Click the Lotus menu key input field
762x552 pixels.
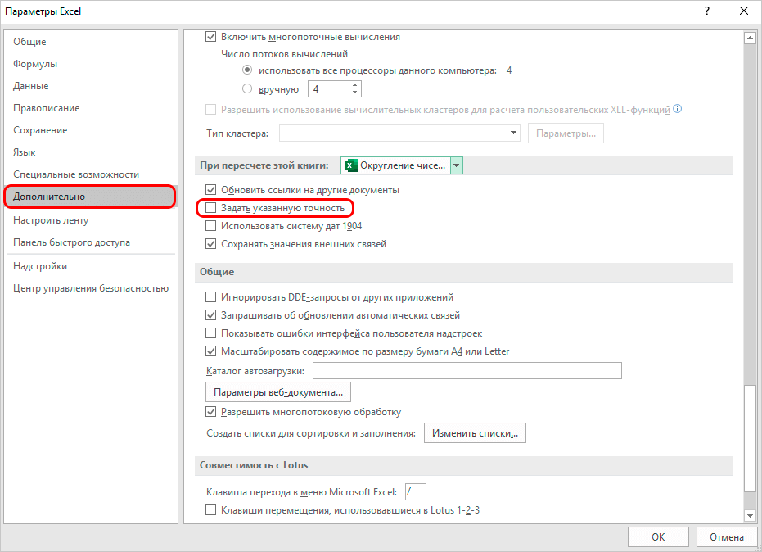(x=416, y=491)
